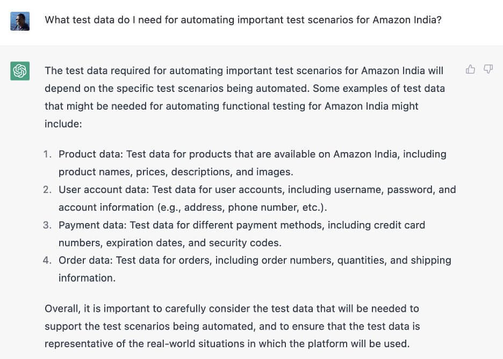Click the opening paragraph of the response

pos(245,89)
